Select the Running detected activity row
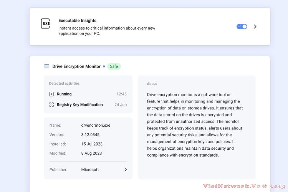The height and width of the screenshot is (192, 288). 88,94
